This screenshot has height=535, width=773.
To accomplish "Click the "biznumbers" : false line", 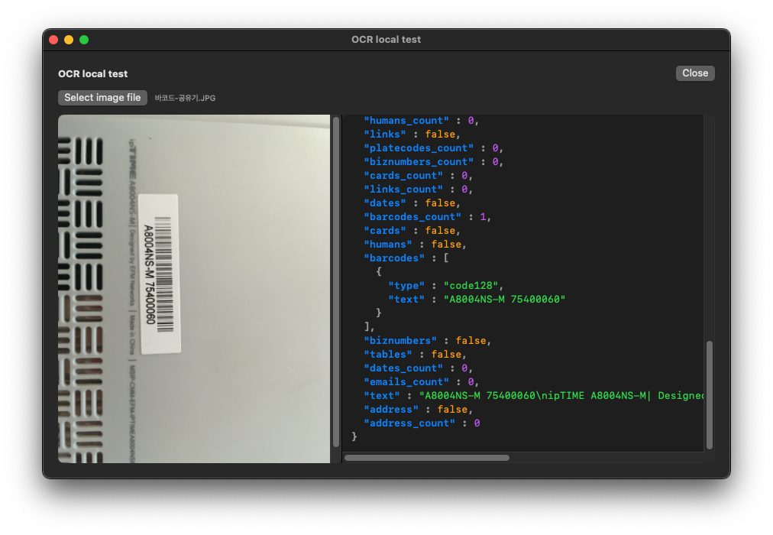I will (428, 341).
